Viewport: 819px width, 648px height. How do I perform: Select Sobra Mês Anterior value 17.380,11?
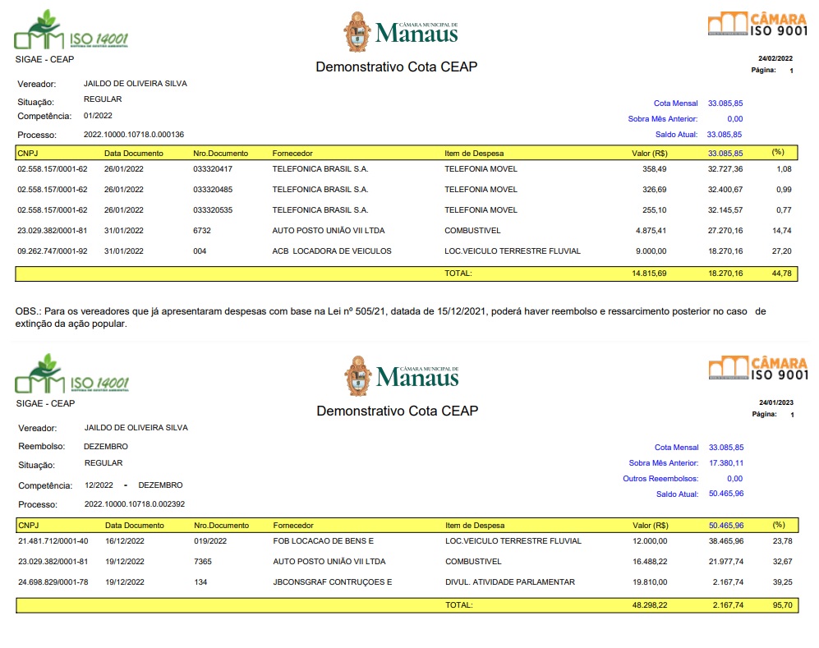(x=726, y=463)
